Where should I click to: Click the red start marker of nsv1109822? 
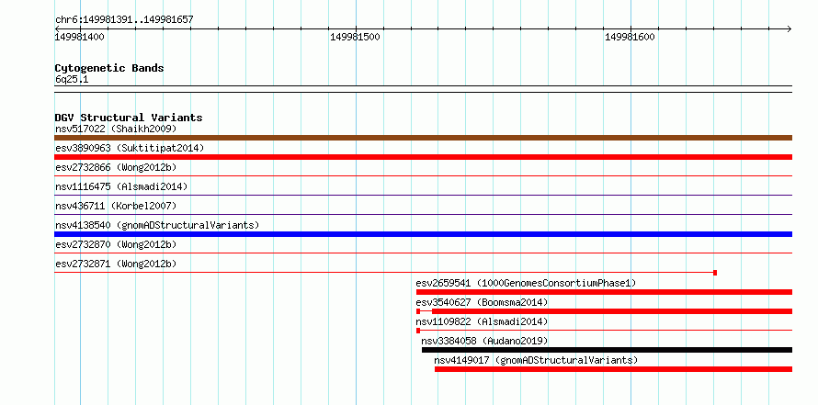tap(418, 331)
